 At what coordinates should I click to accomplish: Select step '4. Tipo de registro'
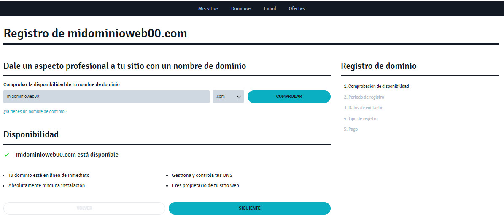pyautogui.click(x=361, y=118)
